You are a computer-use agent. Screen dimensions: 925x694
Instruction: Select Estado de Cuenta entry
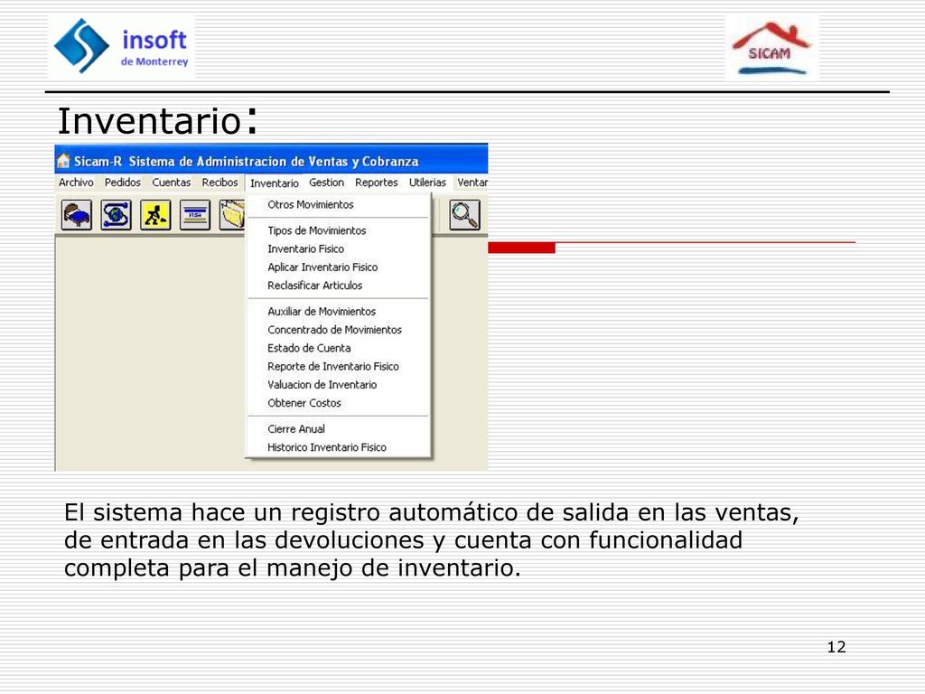coord(339,348)
